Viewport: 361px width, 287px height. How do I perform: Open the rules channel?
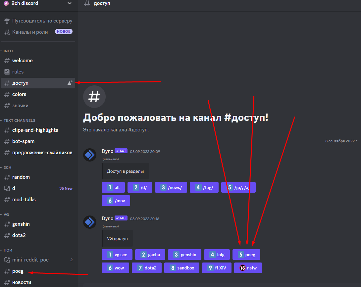pos(38,72)
